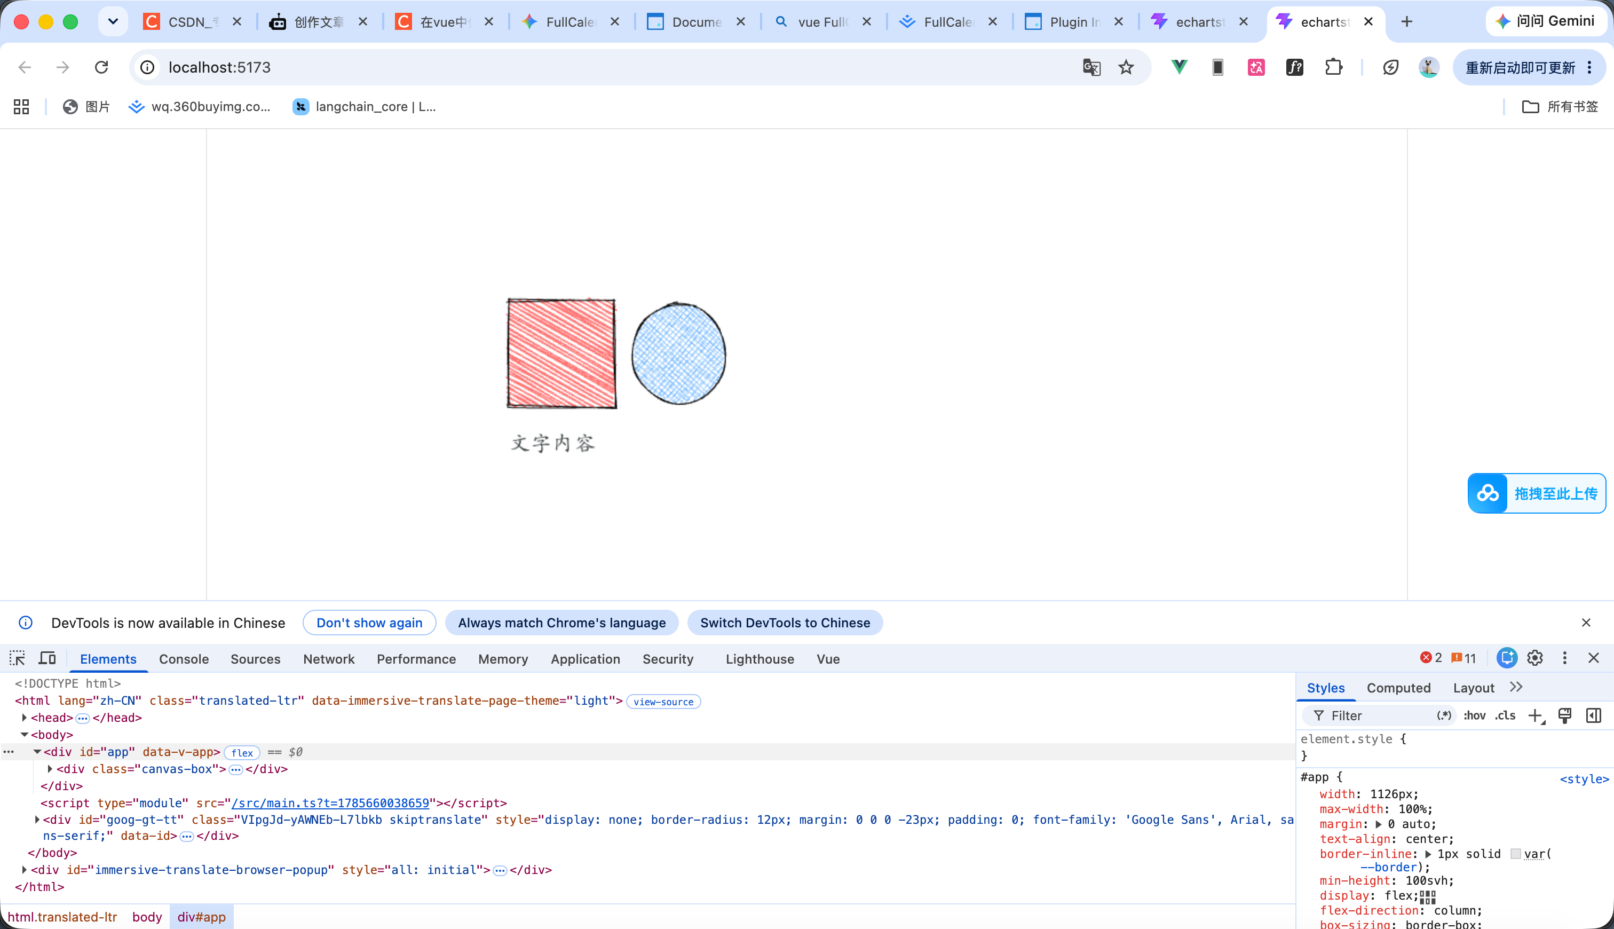Collapse the div#app element node
The width and height of the screenshot is (1614, 929).
pos(37,752)
